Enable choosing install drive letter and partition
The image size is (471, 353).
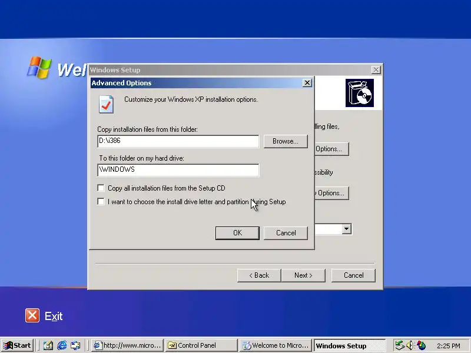pos(101,202)
